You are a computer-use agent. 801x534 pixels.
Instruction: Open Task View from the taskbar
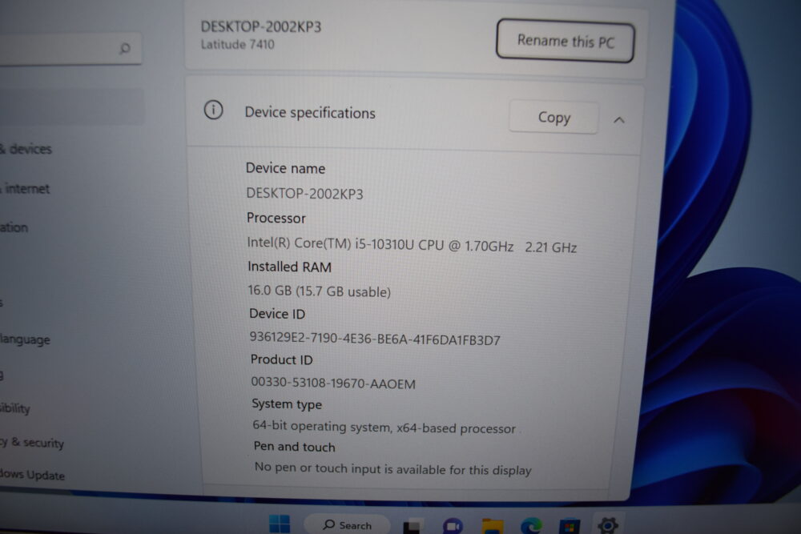(414, 526)
